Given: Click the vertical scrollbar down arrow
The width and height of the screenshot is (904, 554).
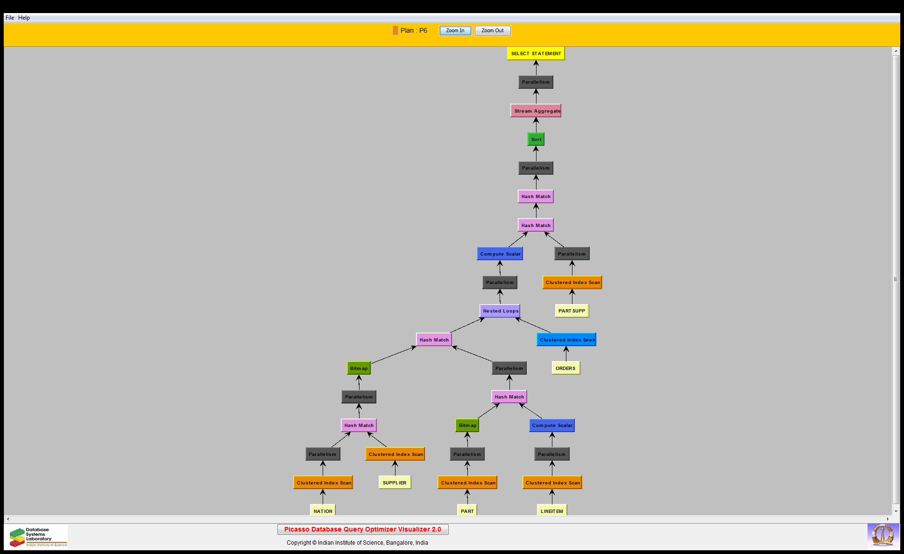Looking at the screenshot, I should coord(896,511).
